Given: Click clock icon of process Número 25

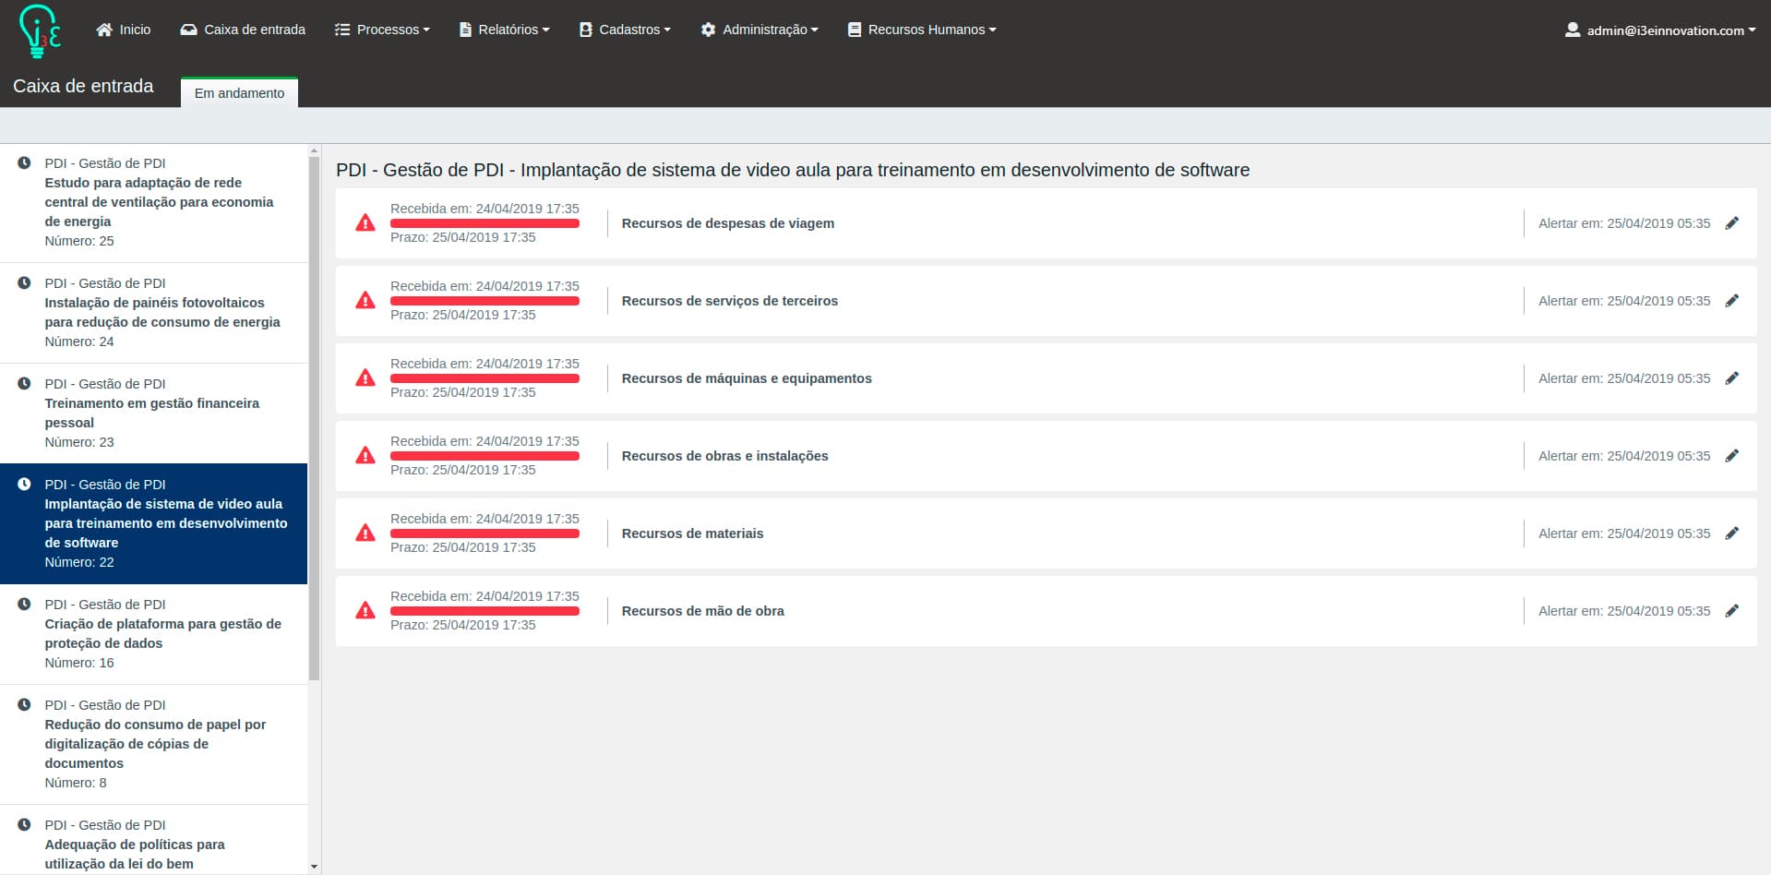Looking at the screenshot, I should [x=24, y=162].
